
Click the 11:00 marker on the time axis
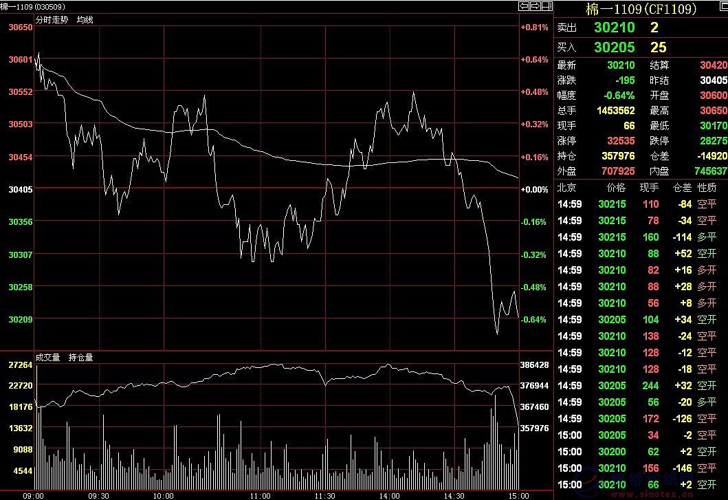[x=259, y=495]
